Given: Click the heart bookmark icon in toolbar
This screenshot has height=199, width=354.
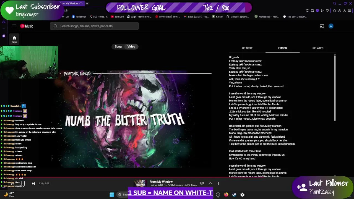Looking at the screenshot, I should point(327,11).
